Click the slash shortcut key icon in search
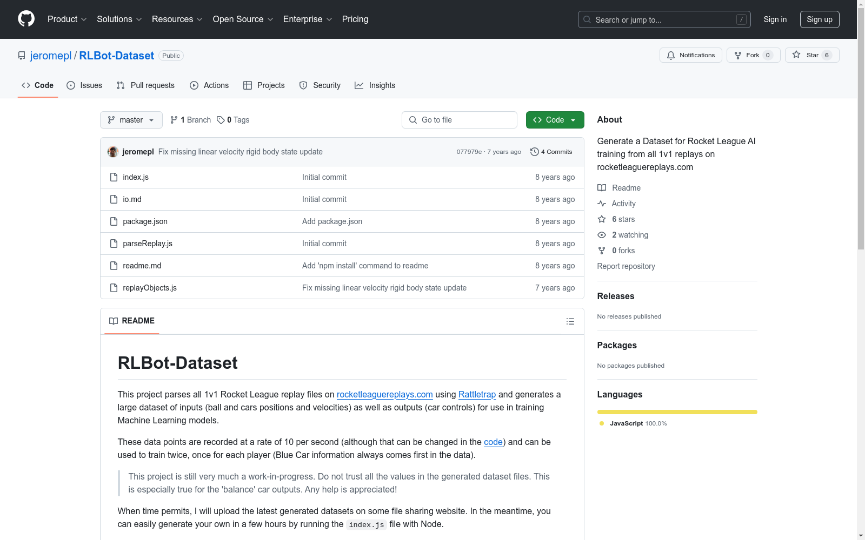The image size is (865, 540). click(741, 19)
